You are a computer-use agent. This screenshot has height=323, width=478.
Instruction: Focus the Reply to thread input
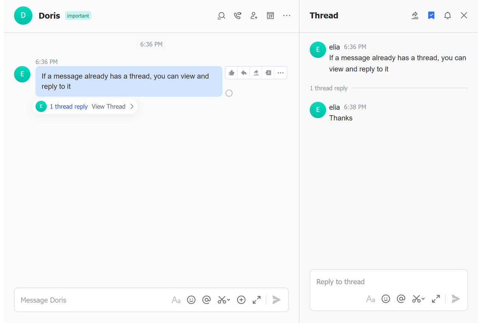(x=388, y=282)
